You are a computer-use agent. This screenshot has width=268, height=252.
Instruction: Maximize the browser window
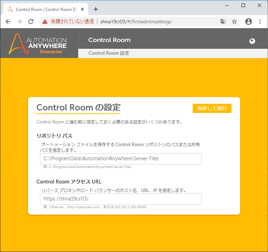click(x=243, y=5)
